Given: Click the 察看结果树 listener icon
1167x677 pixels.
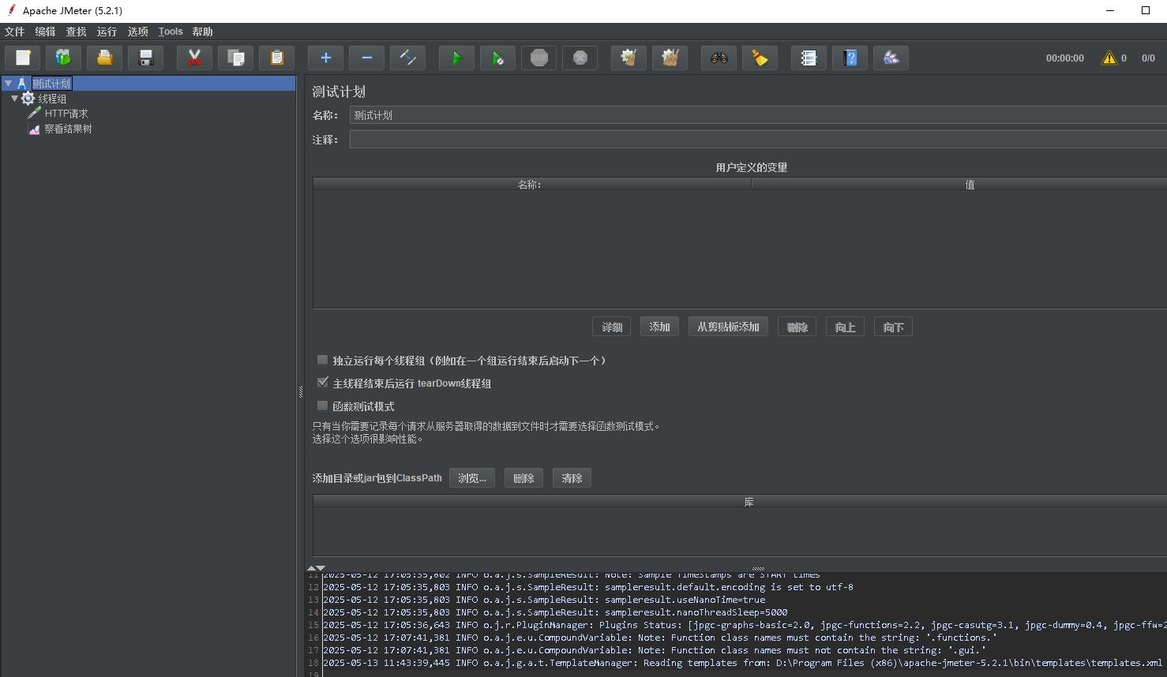Looking at the screenshot, I should tap(34, 129).
